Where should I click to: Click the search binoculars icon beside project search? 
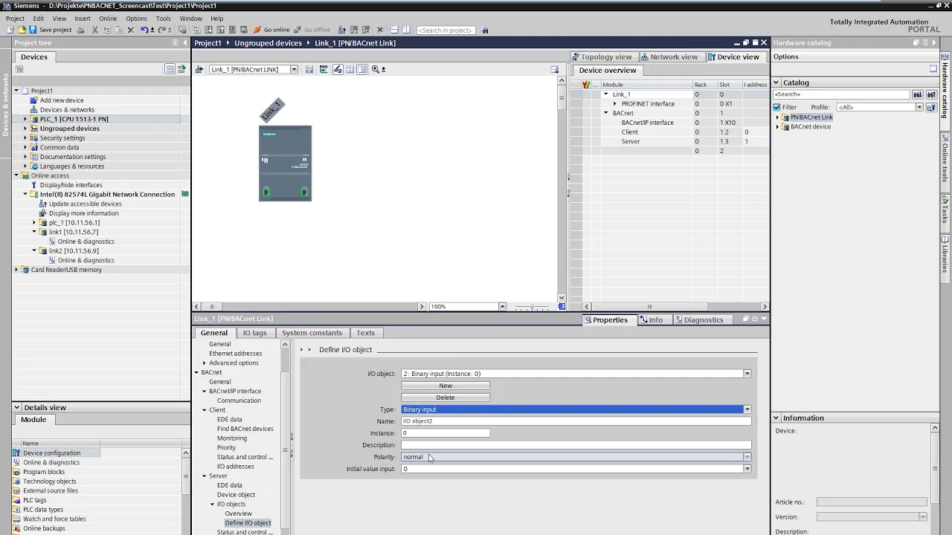(x=485, y=30)
